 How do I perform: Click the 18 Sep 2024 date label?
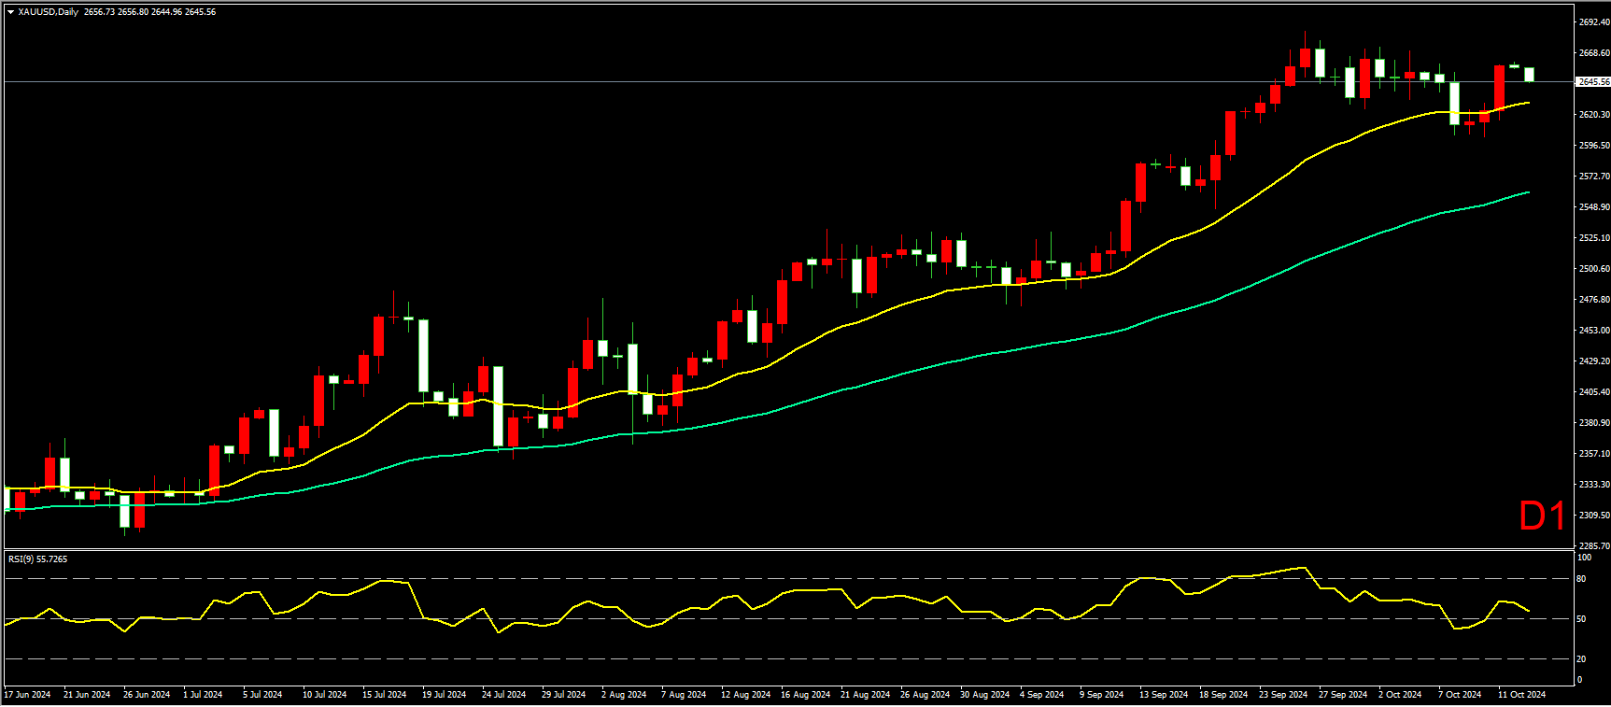pyautogui.click(x=1222, y=695)
